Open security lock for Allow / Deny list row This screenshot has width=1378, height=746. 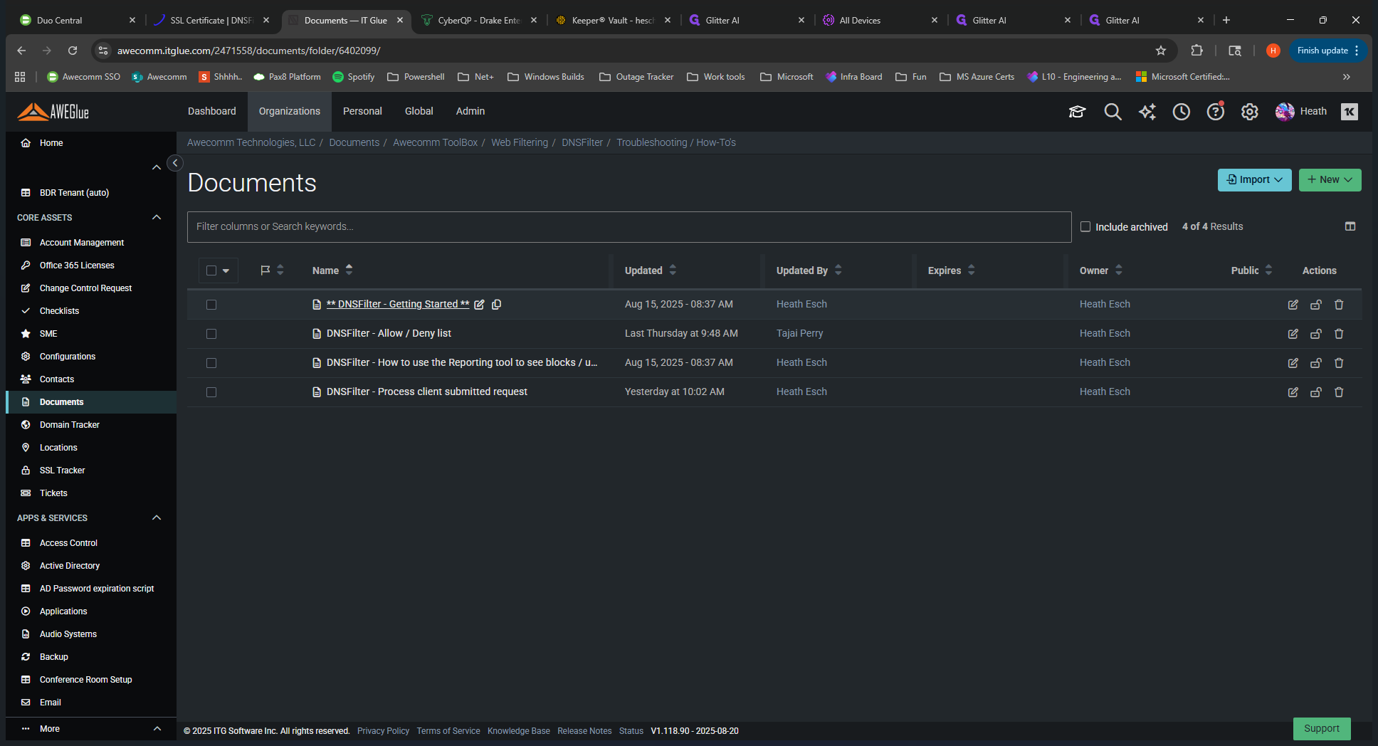1316,334
